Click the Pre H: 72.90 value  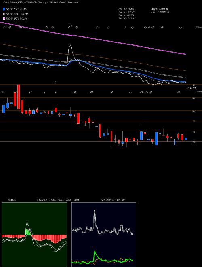point(126,12)
